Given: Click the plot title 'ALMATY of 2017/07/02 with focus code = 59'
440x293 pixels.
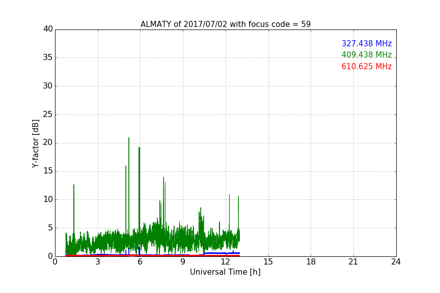Looking at the screenshot, I should click(225, 24).
